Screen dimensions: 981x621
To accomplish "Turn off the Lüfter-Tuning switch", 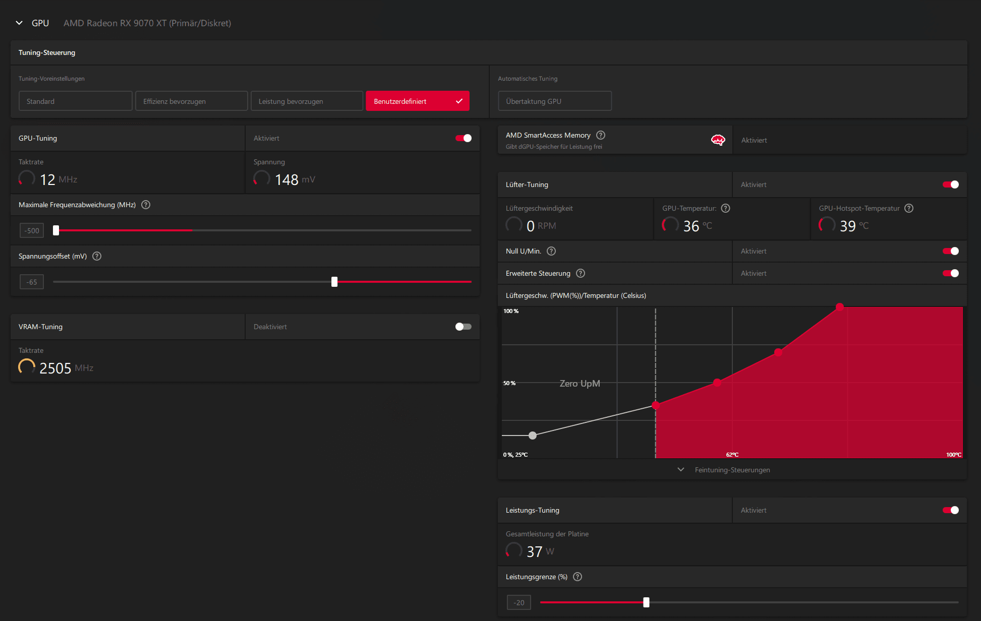I will coord(950,184).
